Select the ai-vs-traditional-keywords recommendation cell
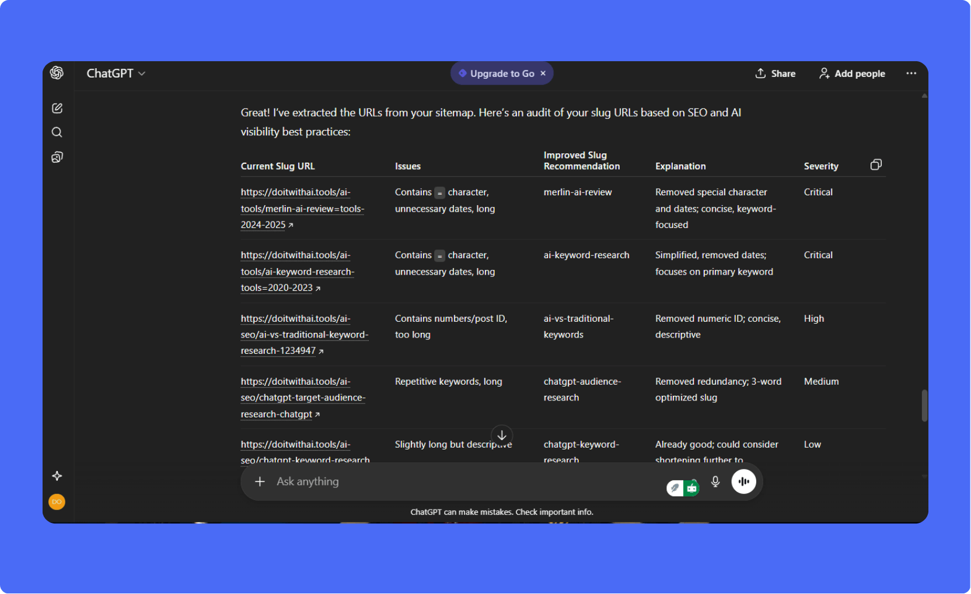This screenshot has width=971, height=594. coord(579,326)
